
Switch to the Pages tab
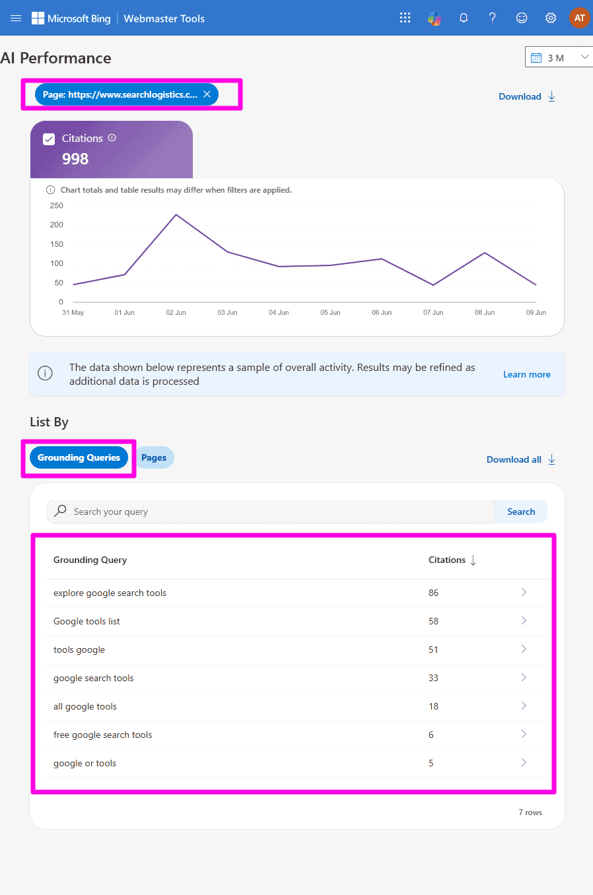[154, 457]
